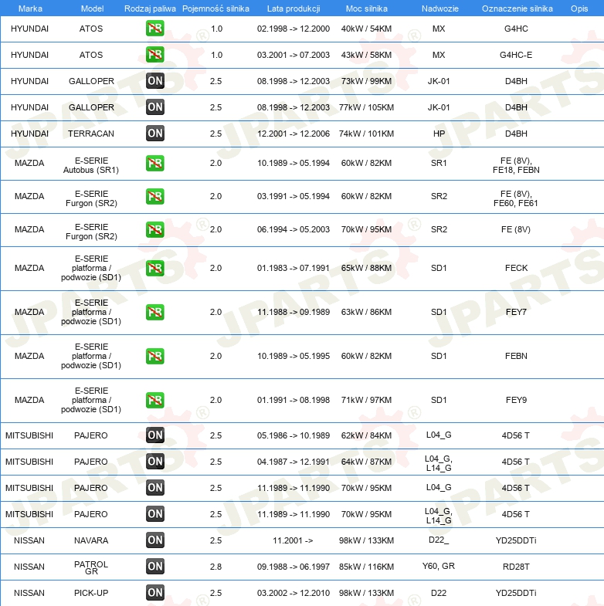
Task: Click ON diesel icon in Navara row
Action: pos(155,540)
